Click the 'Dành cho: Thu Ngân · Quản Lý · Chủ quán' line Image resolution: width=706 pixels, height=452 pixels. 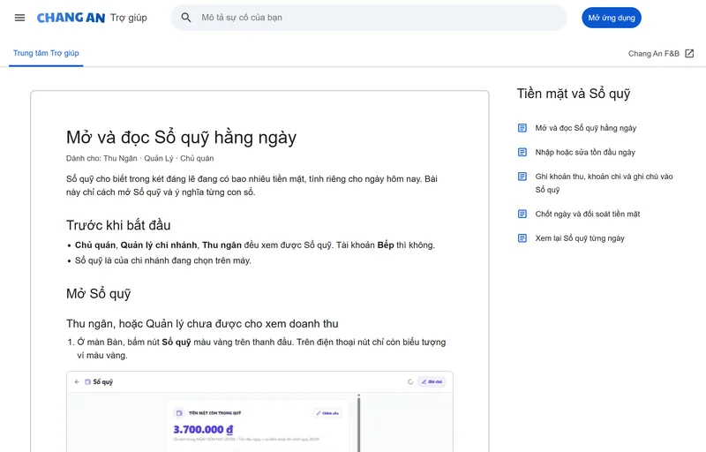point(140,159)
